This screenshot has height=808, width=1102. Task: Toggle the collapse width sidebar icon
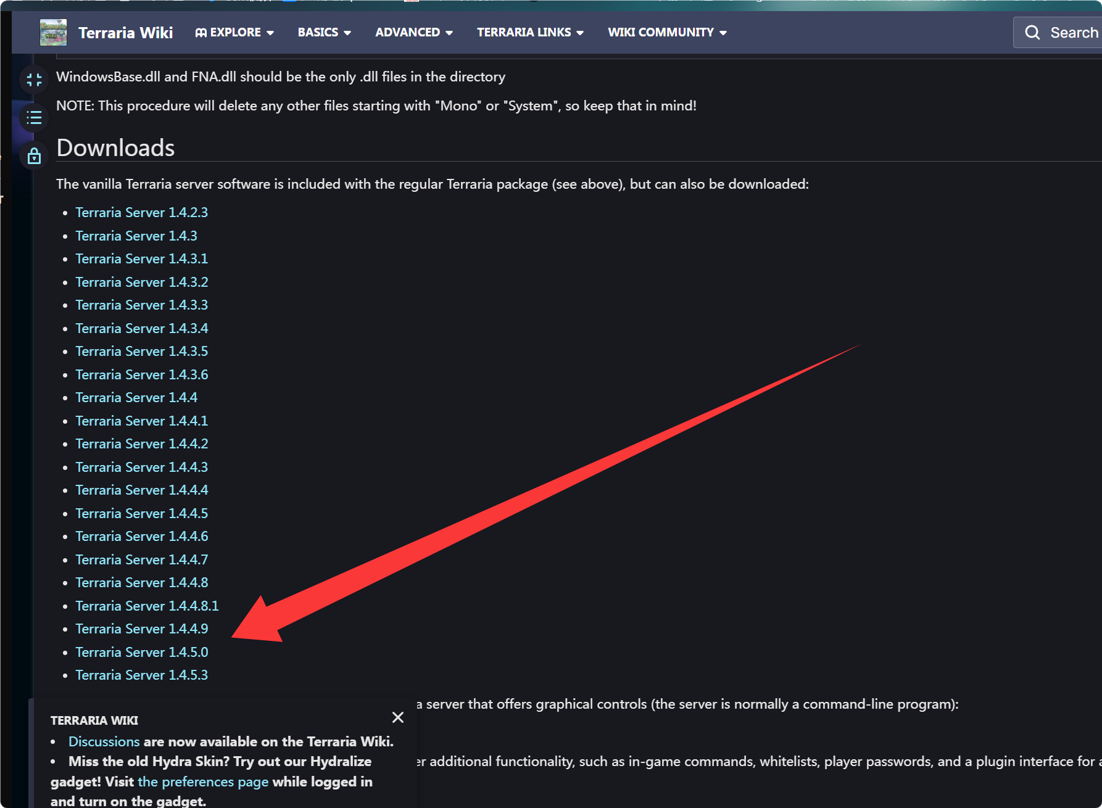click(x=35, y=80)
